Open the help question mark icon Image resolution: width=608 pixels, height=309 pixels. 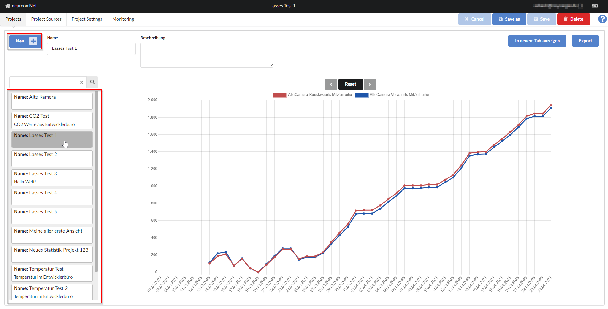coord(602,19)
